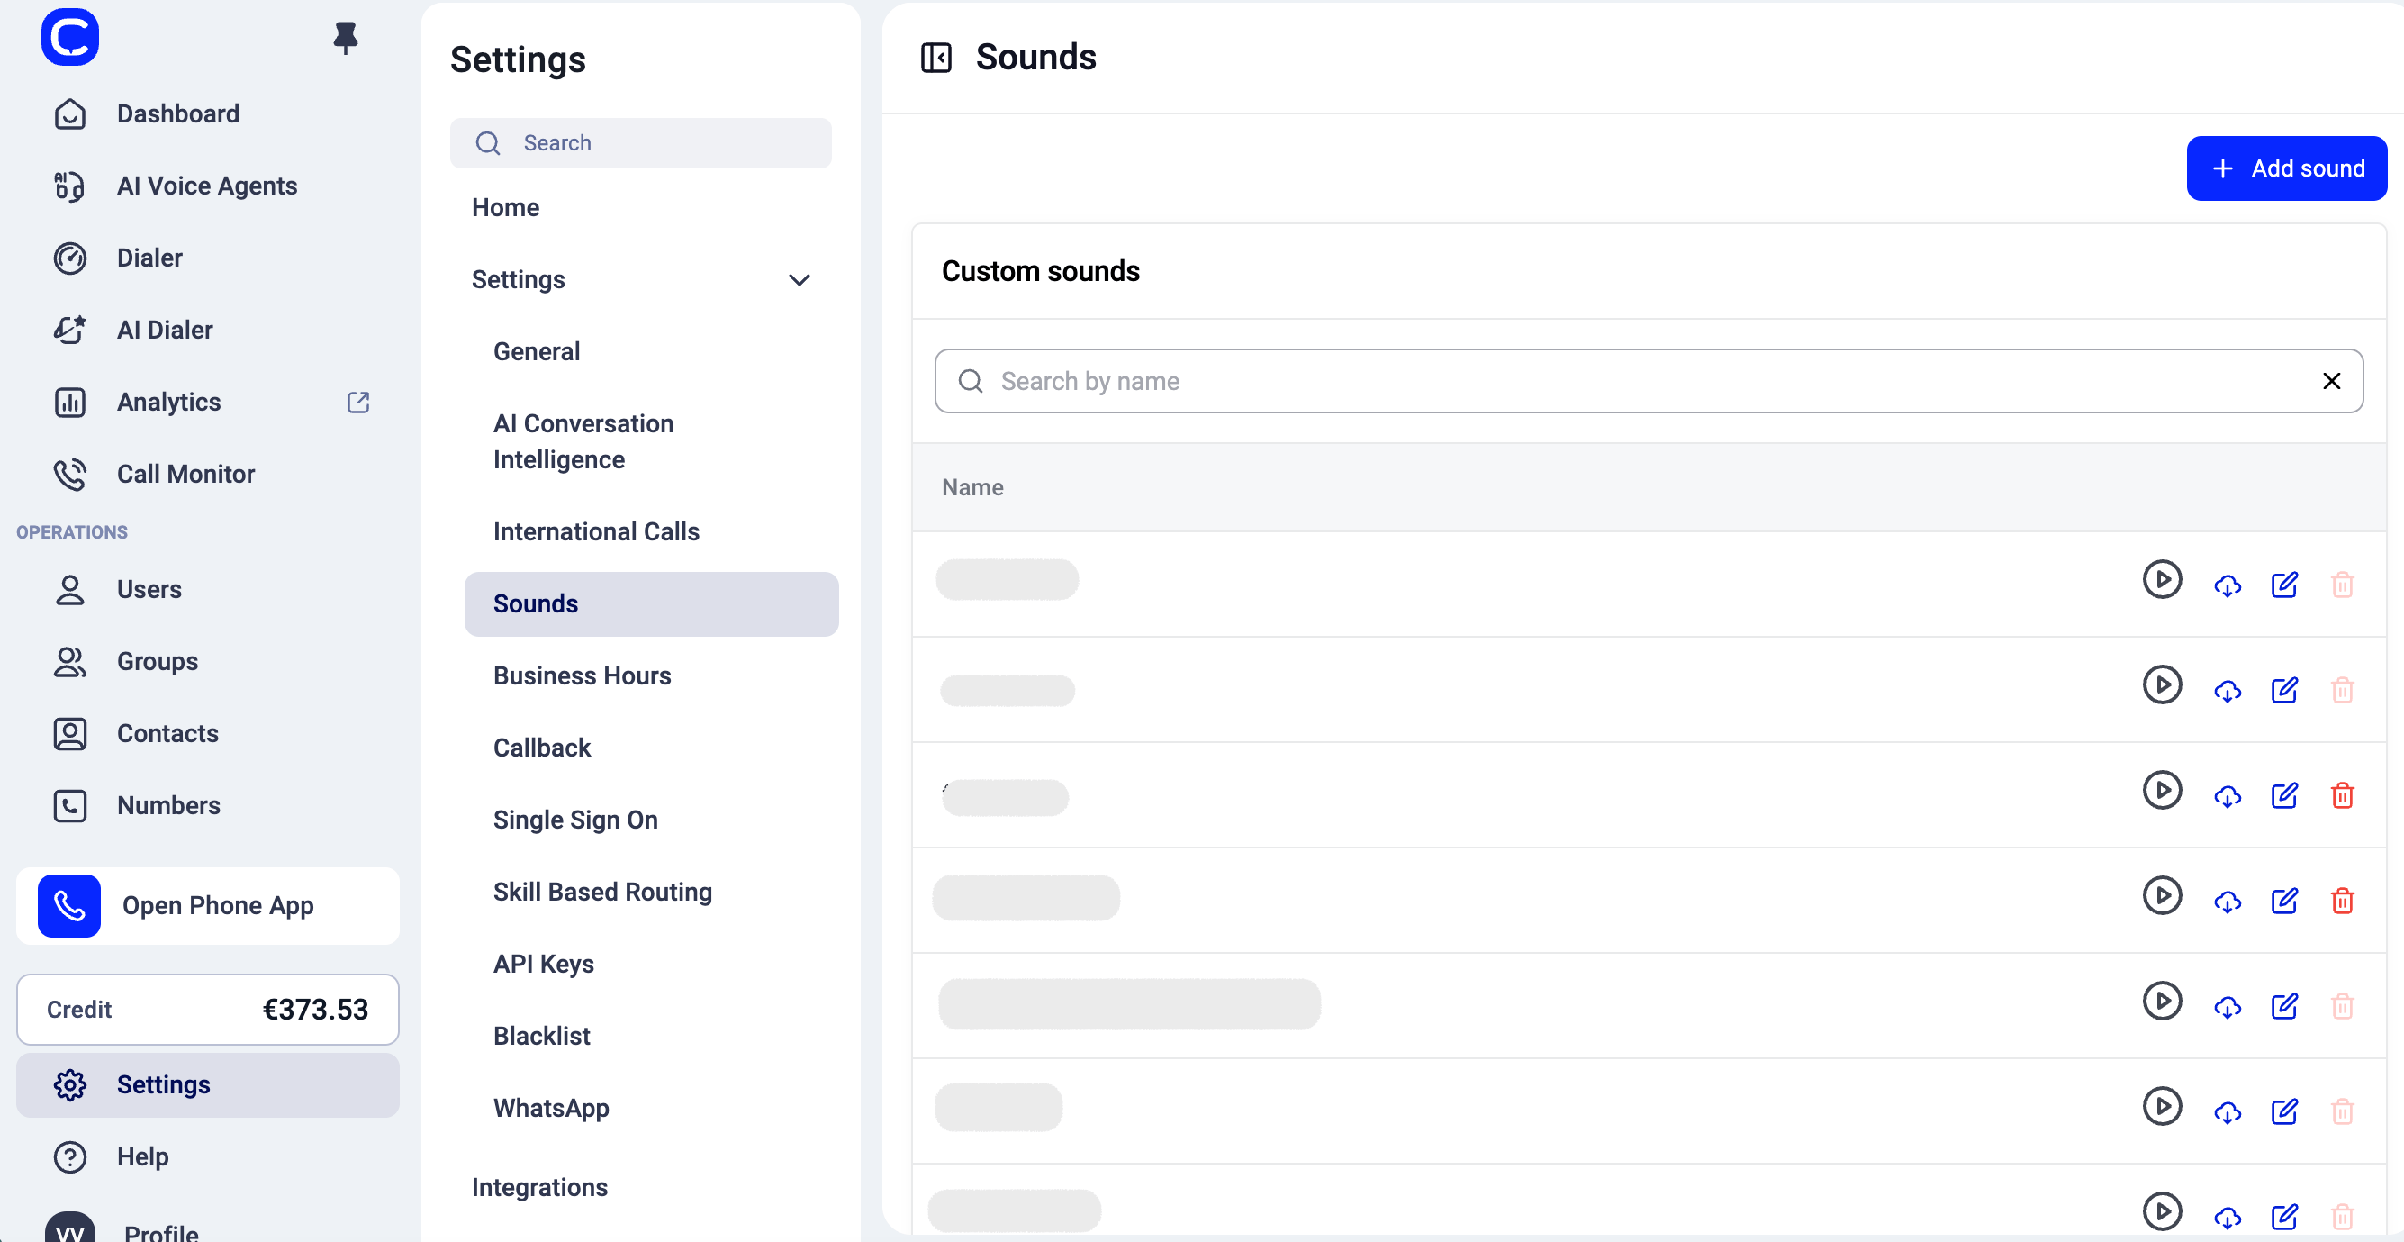Play the first custom sound
The image size is (2404, 1242).
click(x=2162, y=579)
